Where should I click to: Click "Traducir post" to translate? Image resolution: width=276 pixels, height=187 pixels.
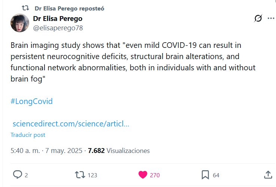pyautogui.click(x=28, y=135)
